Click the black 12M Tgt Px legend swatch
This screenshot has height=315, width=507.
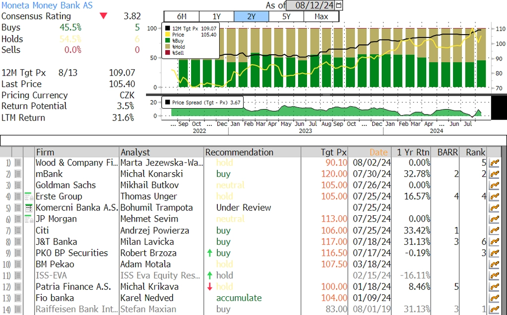click(x=167, y=29)
